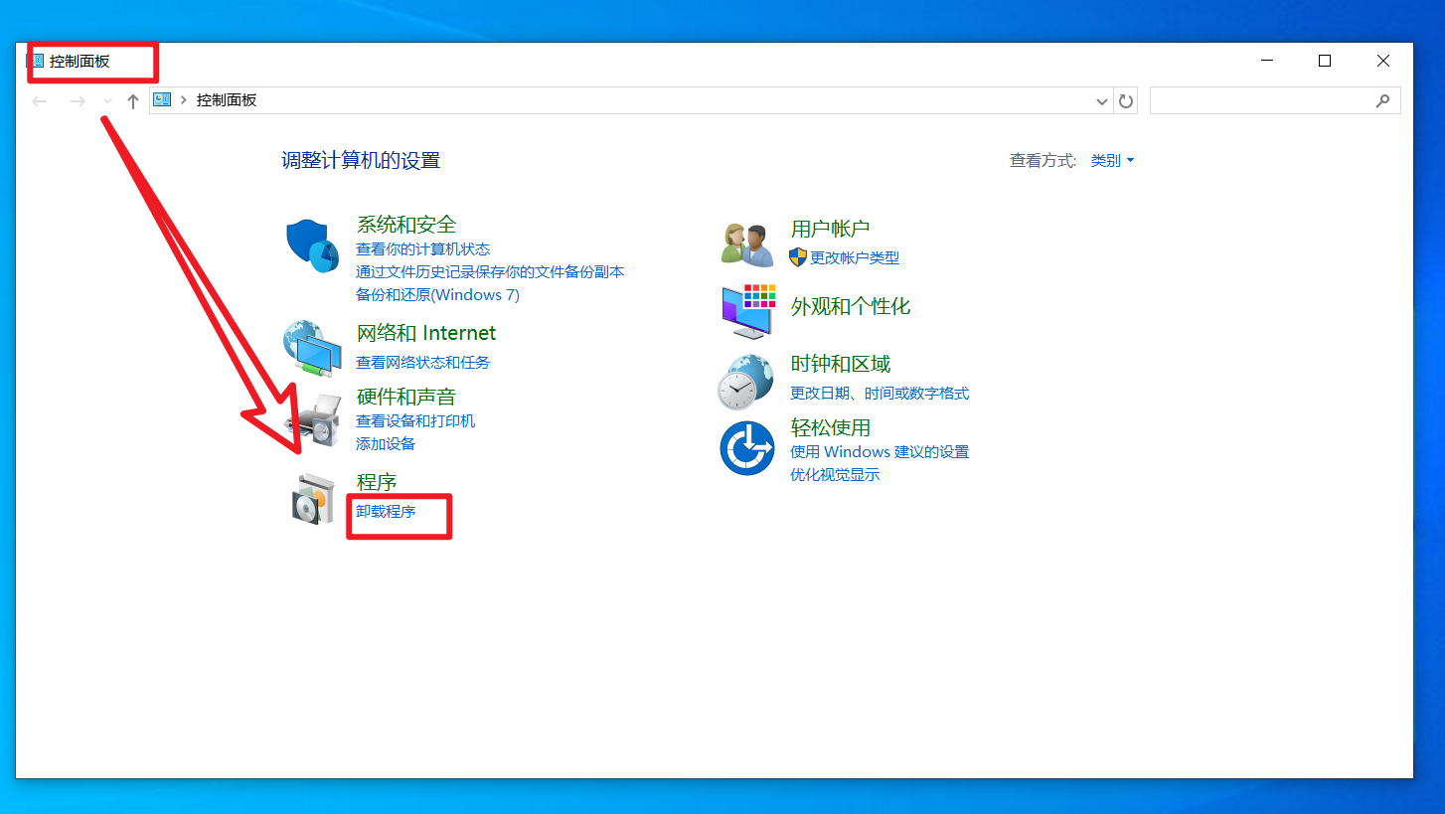This screenshot has height=814, width=1445.
Task: Open the Network and Internet globe icon
Action: 312,348
